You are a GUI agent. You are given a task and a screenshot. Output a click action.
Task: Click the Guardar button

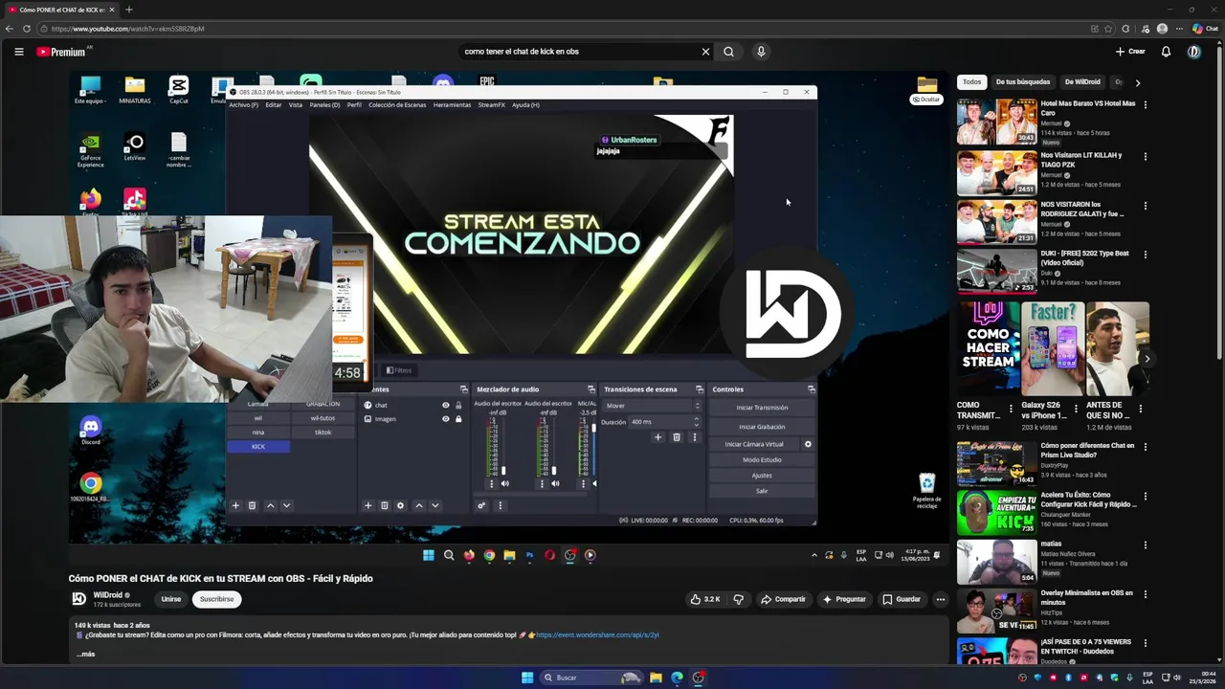(902, 599)
